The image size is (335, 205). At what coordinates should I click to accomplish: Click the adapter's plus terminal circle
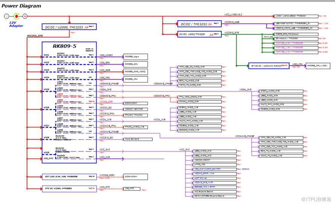(25, 16)
